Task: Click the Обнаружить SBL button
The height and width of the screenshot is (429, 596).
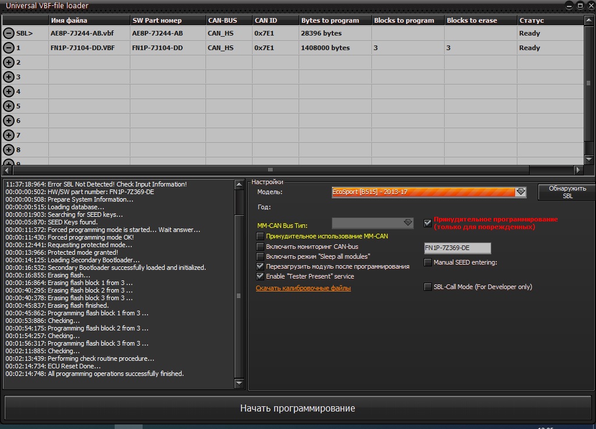Action: (x=567, y=192)
